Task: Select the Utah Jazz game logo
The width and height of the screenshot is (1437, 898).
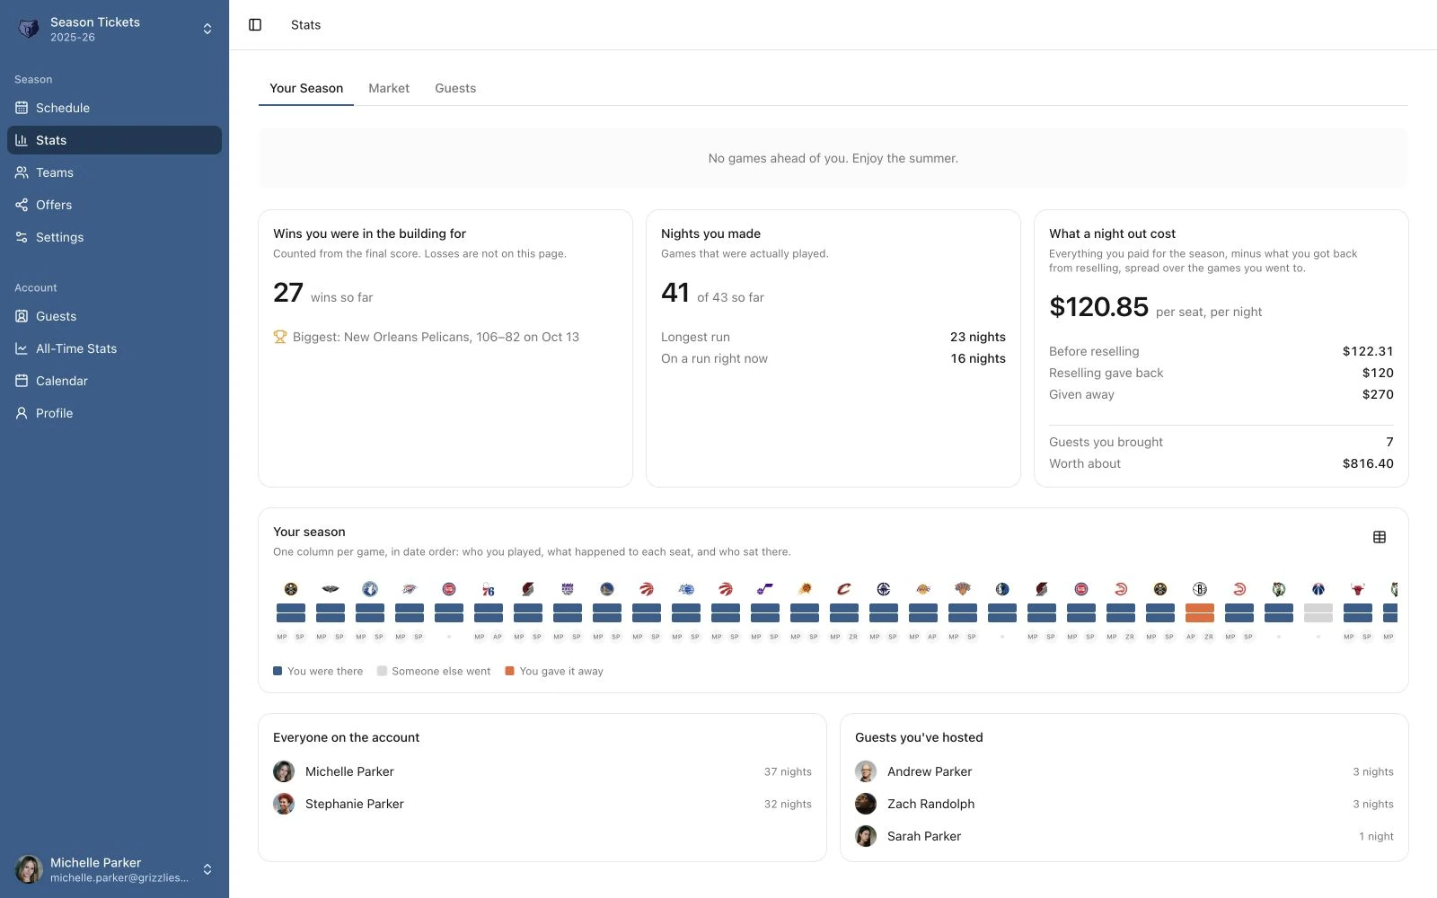Action: (x=765, y=589)
